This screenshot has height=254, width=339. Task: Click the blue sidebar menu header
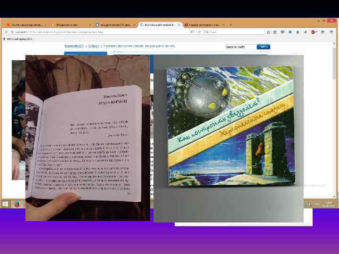86,54
